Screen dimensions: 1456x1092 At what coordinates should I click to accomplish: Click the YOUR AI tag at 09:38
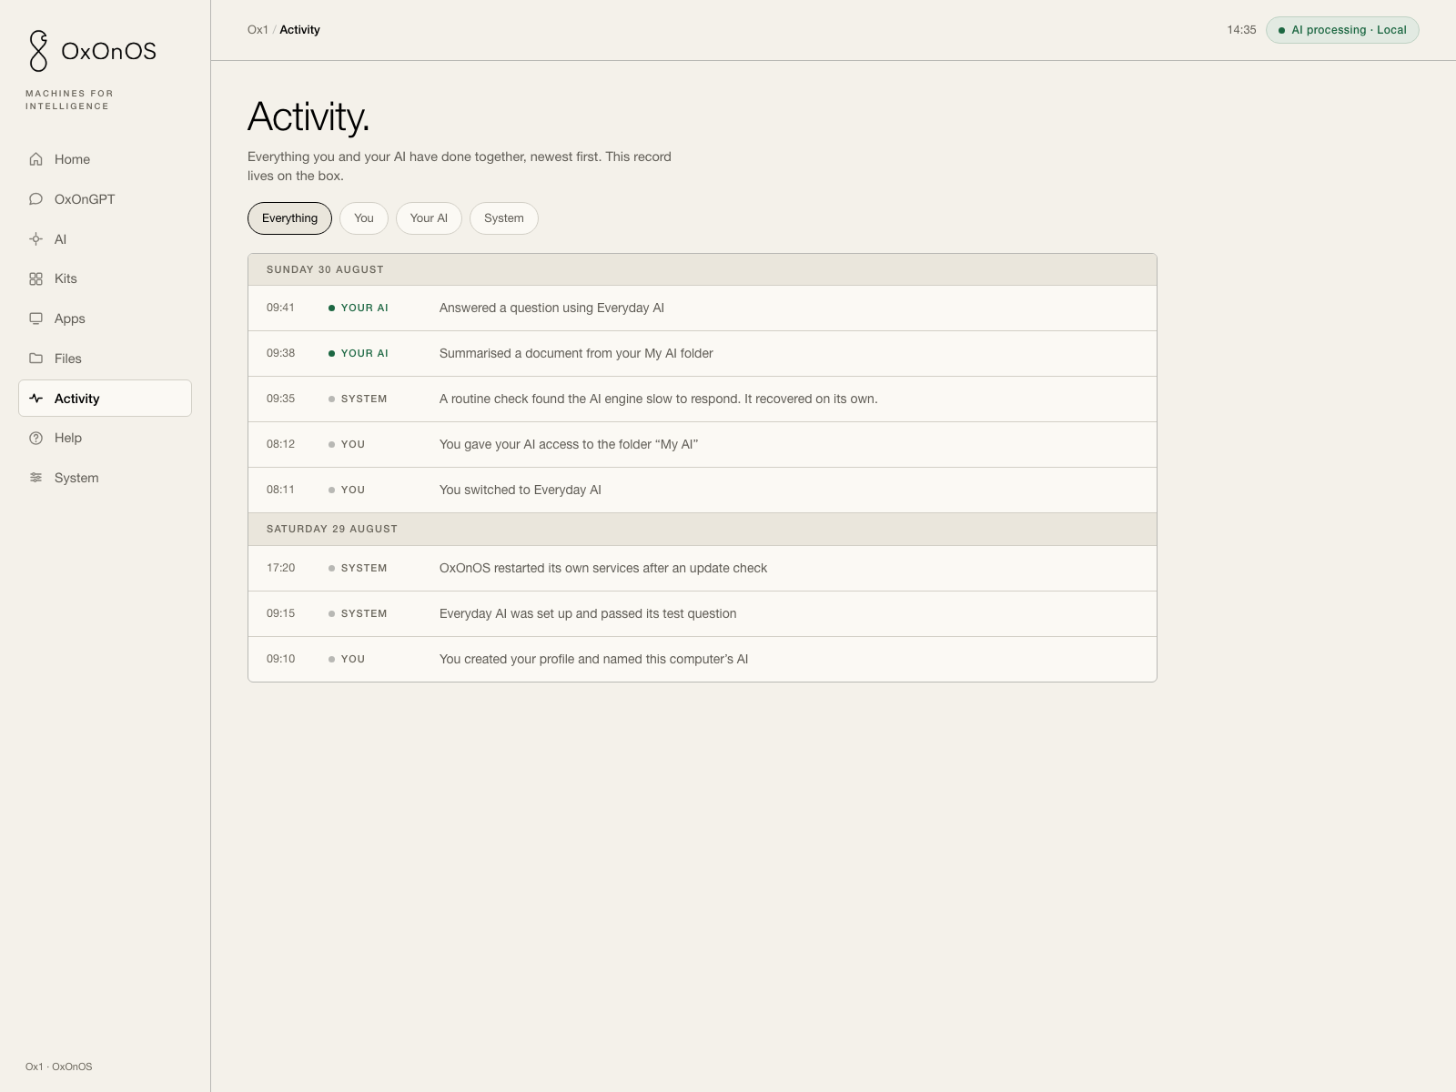click(x=359, y=353)
